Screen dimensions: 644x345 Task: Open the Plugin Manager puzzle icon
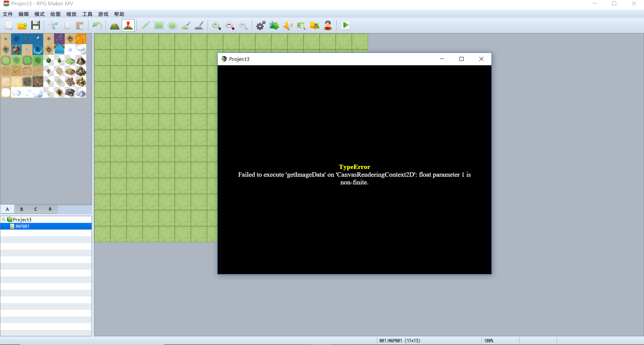tap(274, 25)
